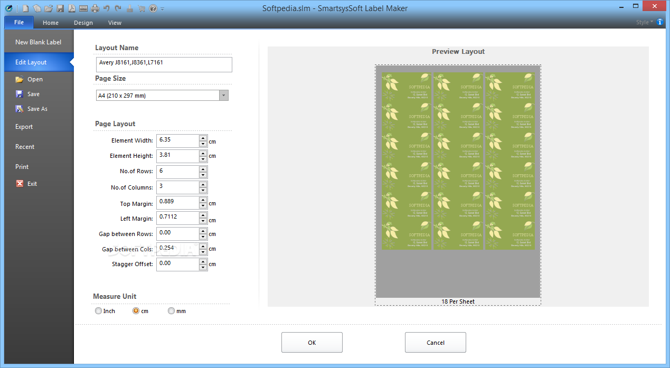The width and height of the screenshot is (670, 368).
Task: Switch to the Home ribbon tab
Action: tap(51, 23)
